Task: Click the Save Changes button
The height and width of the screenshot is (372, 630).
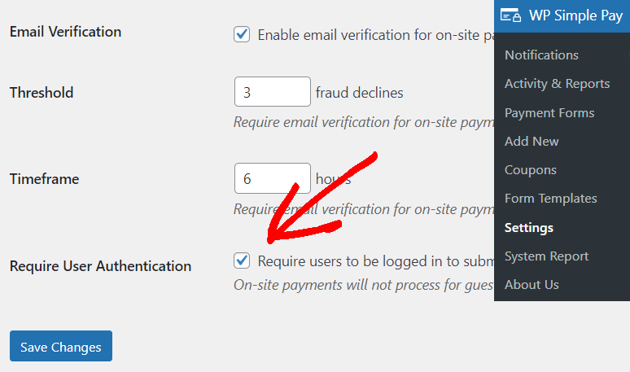Action: 61,346
